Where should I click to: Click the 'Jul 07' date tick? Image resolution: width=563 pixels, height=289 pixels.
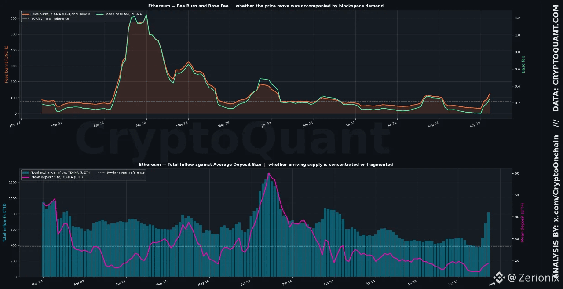(350, 125)
